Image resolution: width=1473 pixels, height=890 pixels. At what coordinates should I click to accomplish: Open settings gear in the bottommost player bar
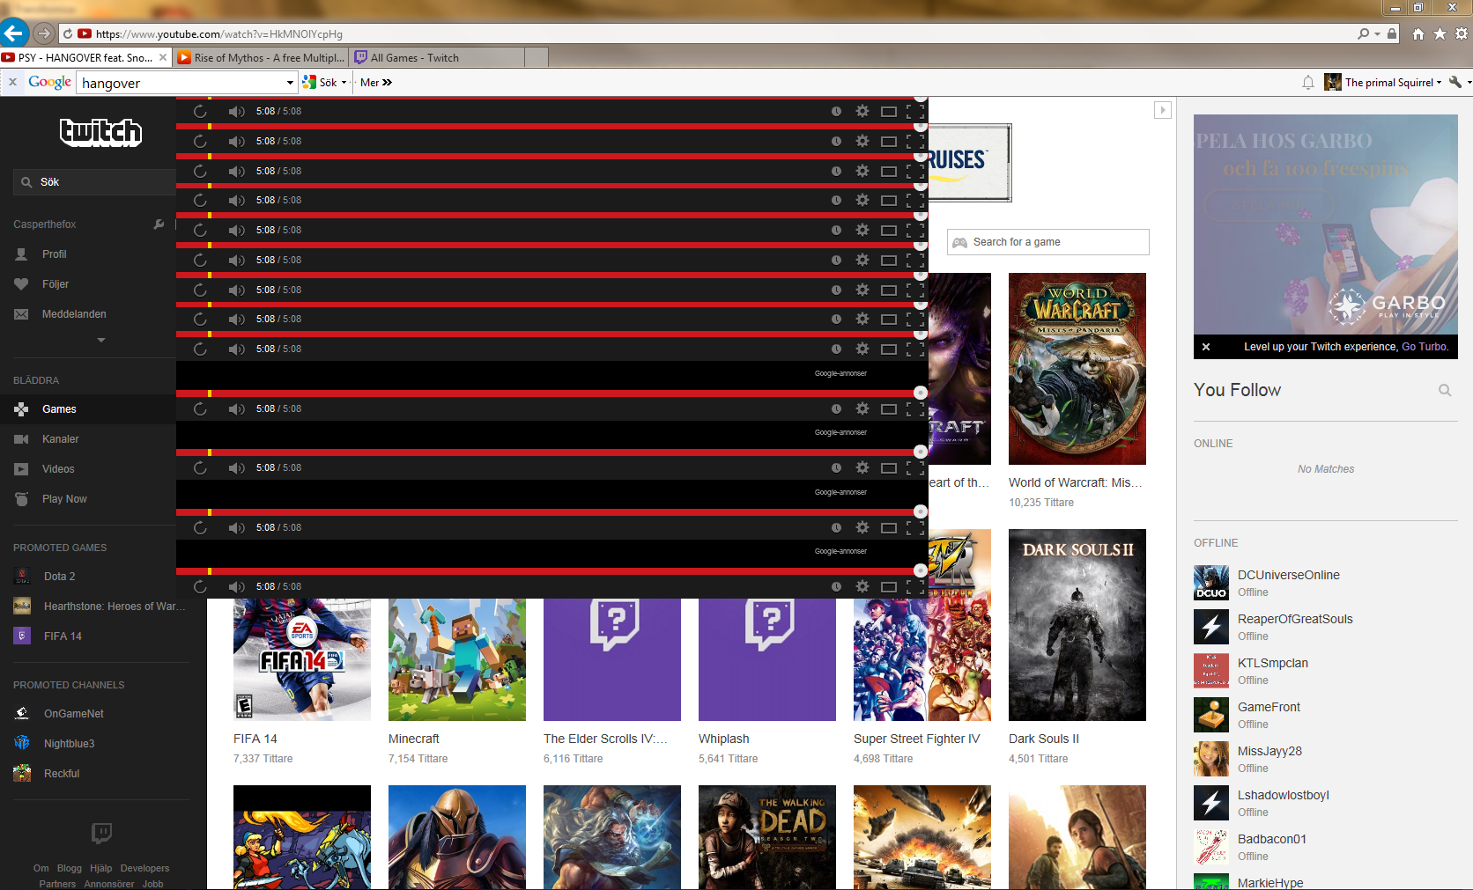point(862,586)
